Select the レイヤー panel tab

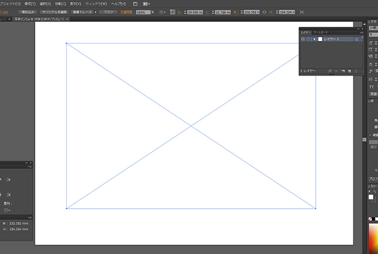[x=306, y=32]
